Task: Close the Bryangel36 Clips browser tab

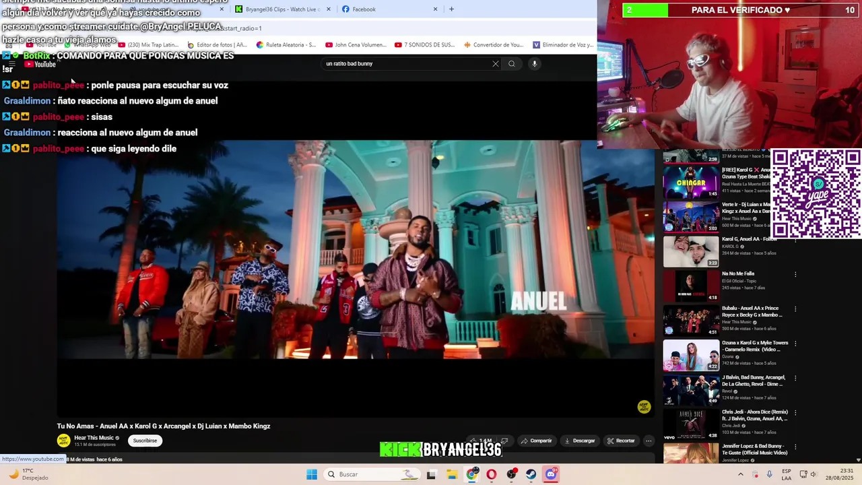Action: coord(329,9)
